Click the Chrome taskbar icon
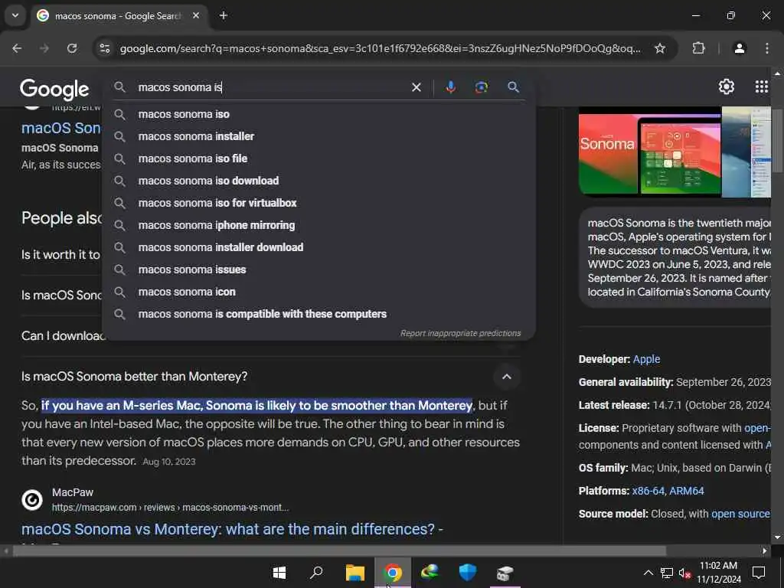 click(393, 573)
